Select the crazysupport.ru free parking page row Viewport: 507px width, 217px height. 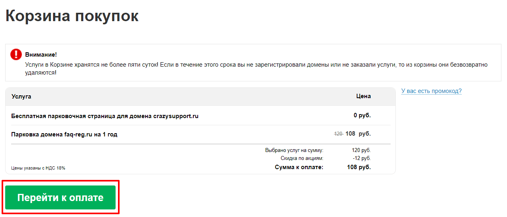pos(200,116)
